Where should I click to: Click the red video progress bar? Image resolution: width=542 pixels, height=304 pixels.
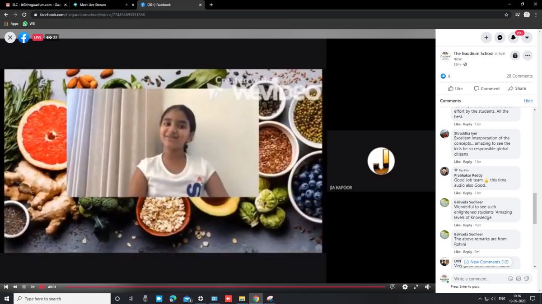[x=226, y=287]
